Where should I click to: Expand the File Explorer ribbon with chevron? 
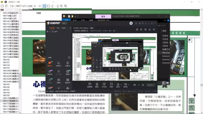(165, 21)
